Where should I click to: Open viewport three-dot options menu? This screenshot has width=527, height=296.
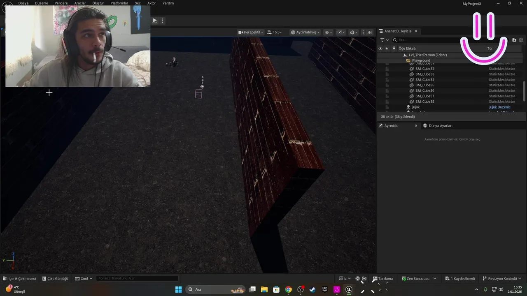pos(363,32)
